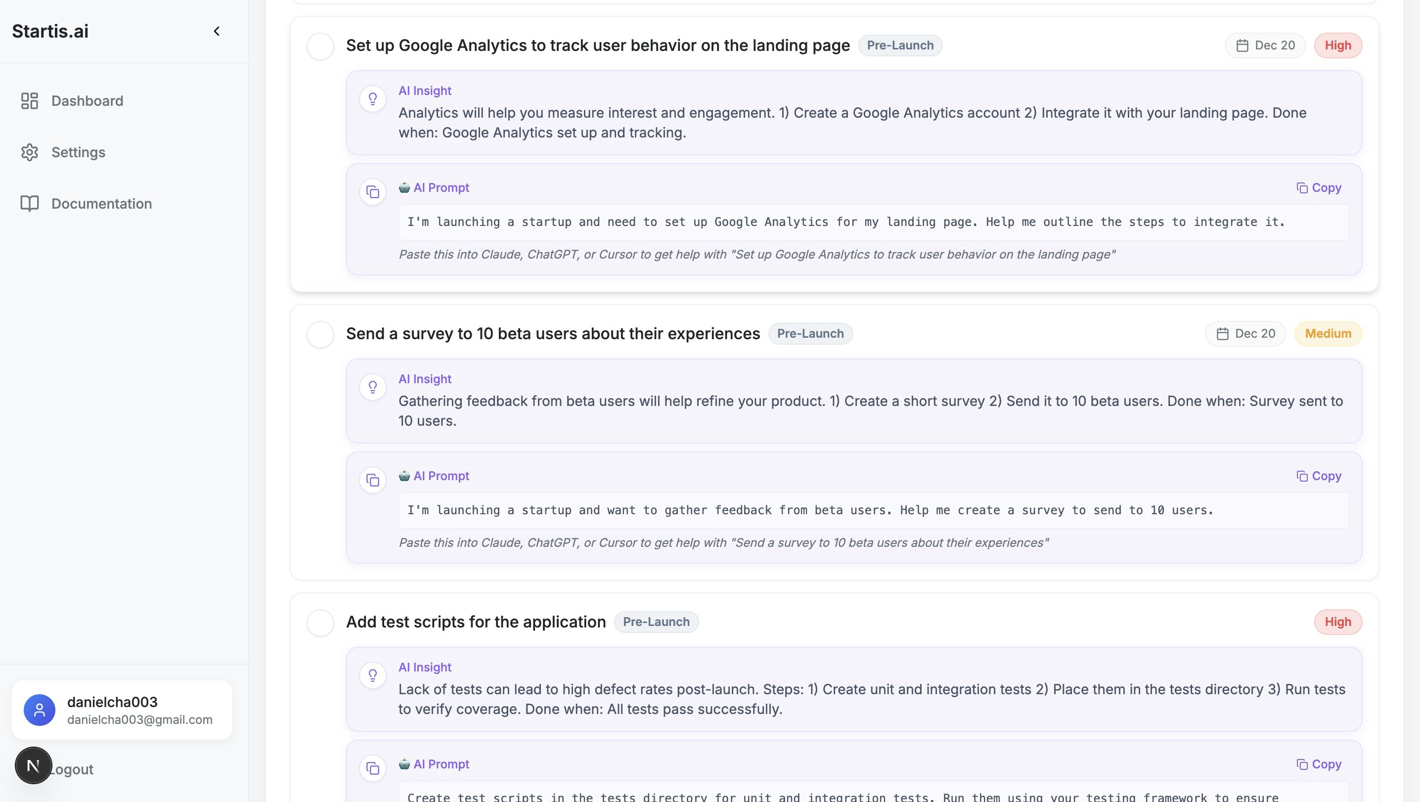1420x802 pixels.
Task: Click the calendar icon on the Google Analytics task
Action: (x=1242, y=45)
